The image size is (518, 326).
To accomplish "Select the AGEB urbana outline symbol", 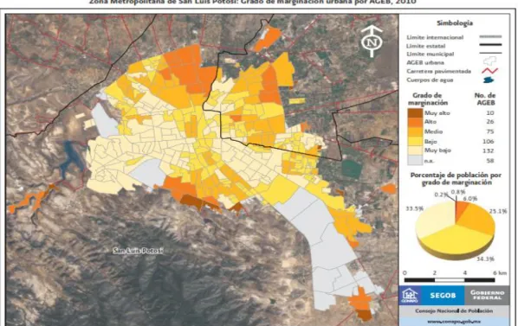I will 490,61.
